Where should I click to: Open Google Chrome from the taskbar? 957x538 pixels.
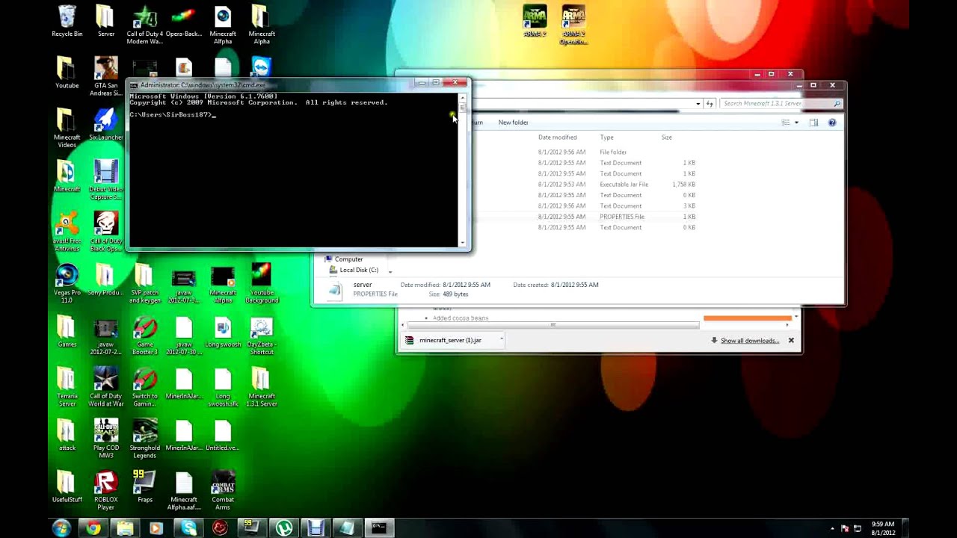coord(93,528)
